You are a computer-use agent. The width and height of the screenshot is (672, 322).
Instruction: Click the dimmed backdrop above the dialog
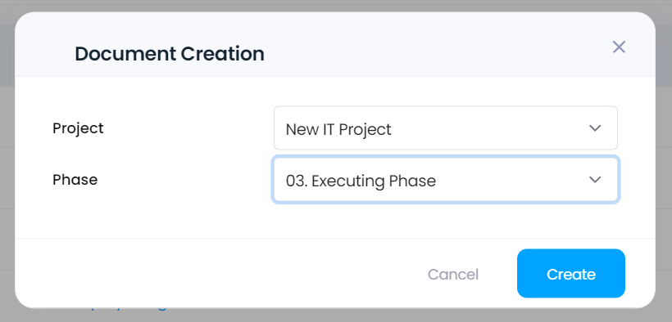point(336,5)
